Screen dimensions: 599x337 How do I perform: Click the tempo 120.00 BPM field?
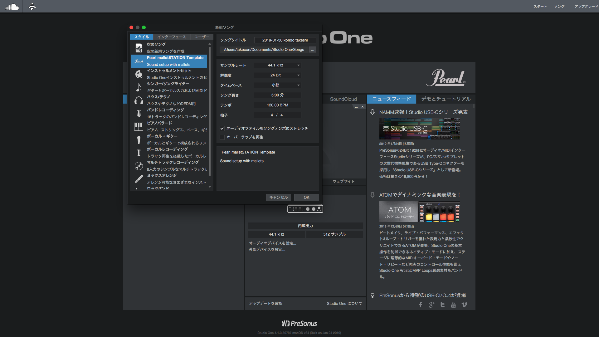click(277, 105)
